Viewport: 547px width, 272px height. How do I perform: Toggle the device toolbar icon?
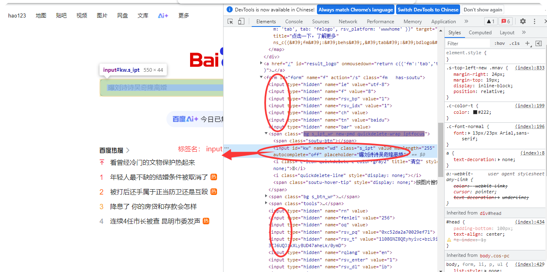241,22
